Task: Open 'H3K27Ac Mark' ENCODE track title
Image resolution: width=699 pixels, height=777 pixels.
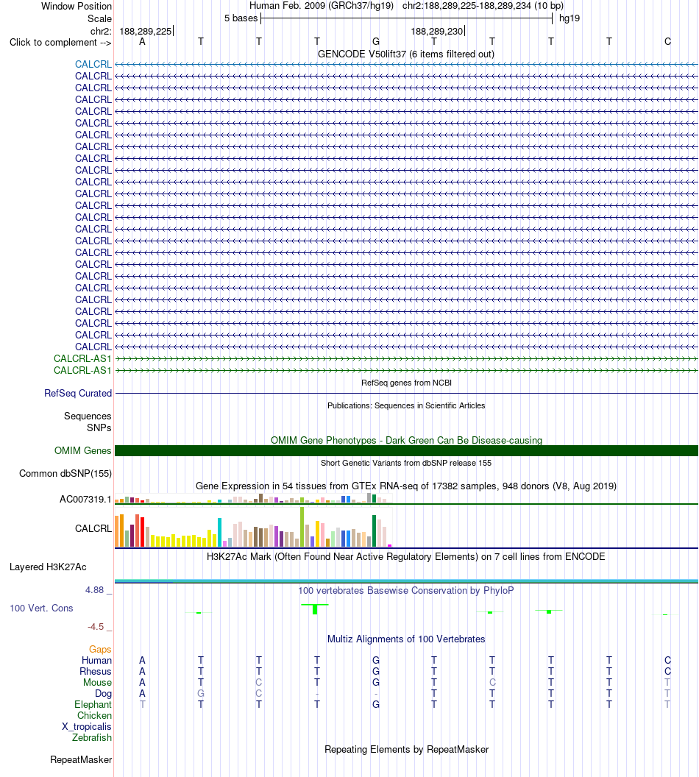Action: (406, 557)
